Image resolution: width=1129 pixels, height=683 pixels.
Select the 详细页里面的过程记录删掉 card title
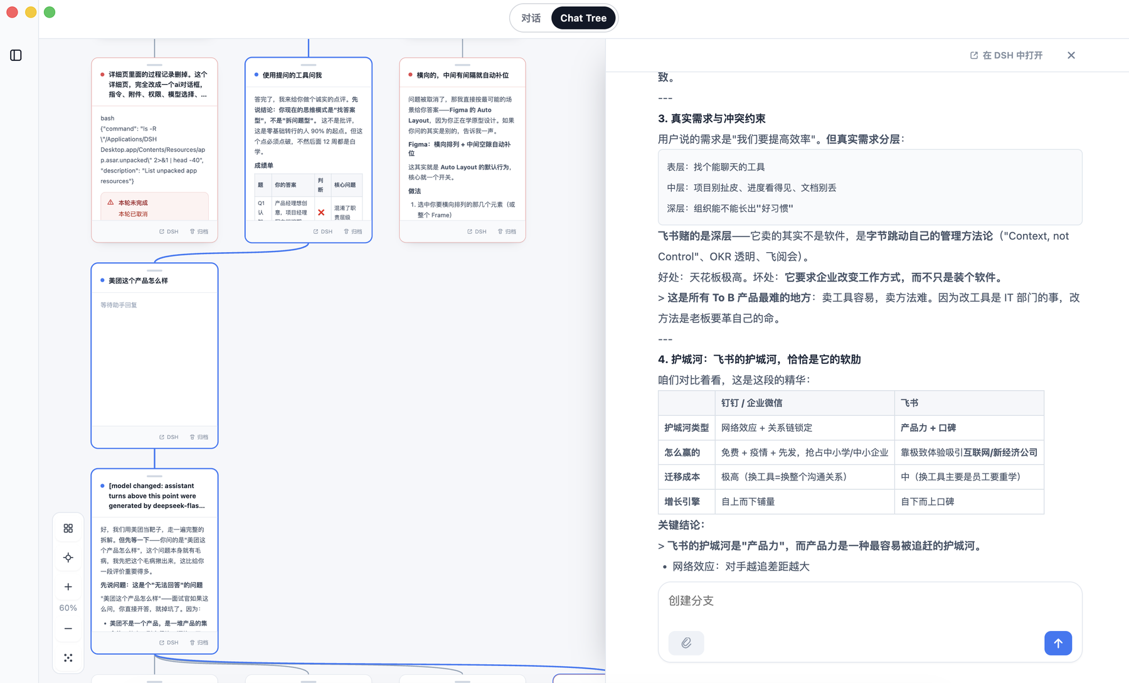pyautogui.click(x=158, y=84)
